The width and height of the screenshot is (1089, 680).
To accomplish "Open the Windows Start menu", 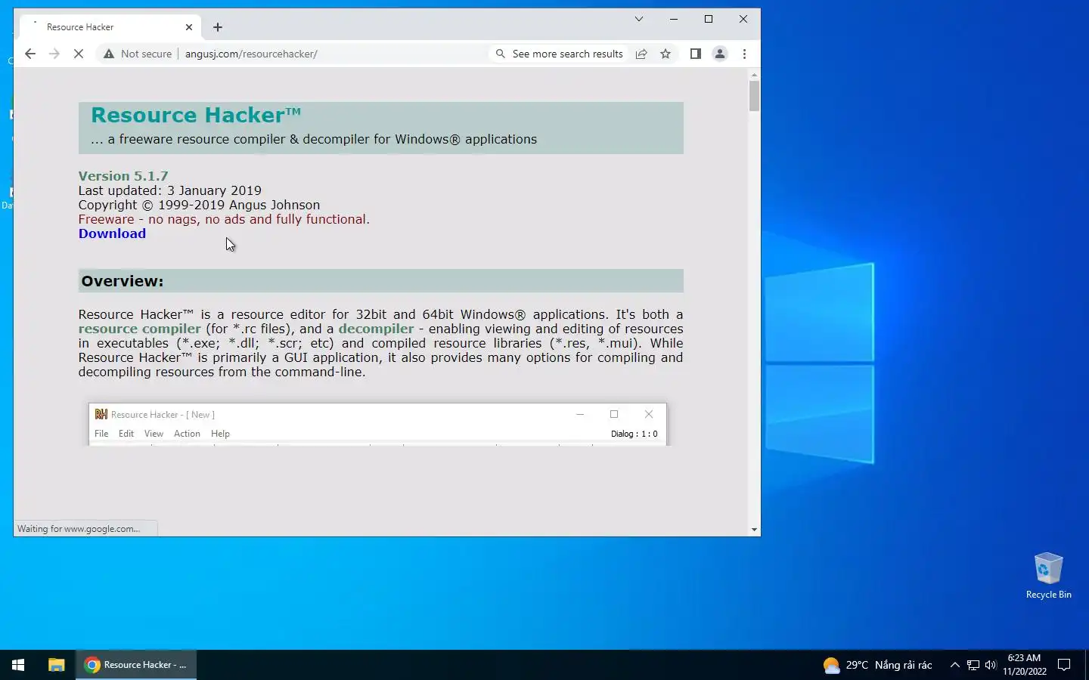I will tap(18, 665).
